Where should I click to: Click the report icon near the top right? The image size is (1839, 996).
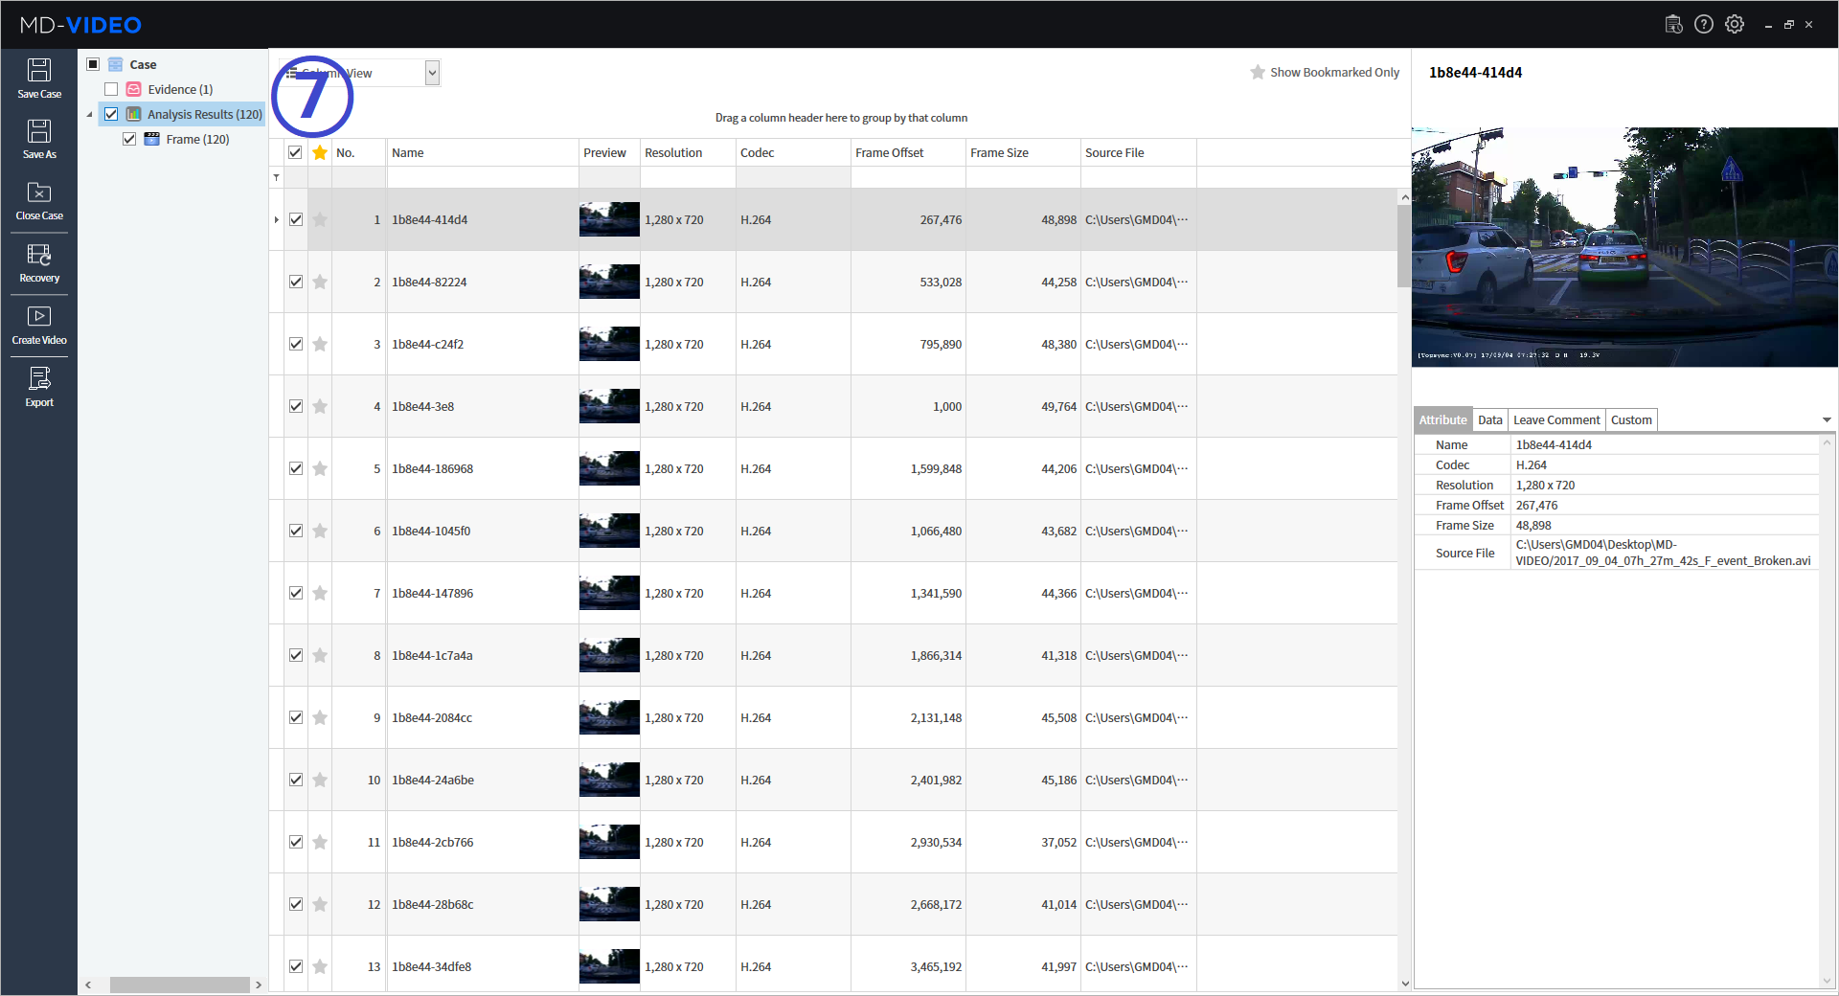[x=1674, y=24]
